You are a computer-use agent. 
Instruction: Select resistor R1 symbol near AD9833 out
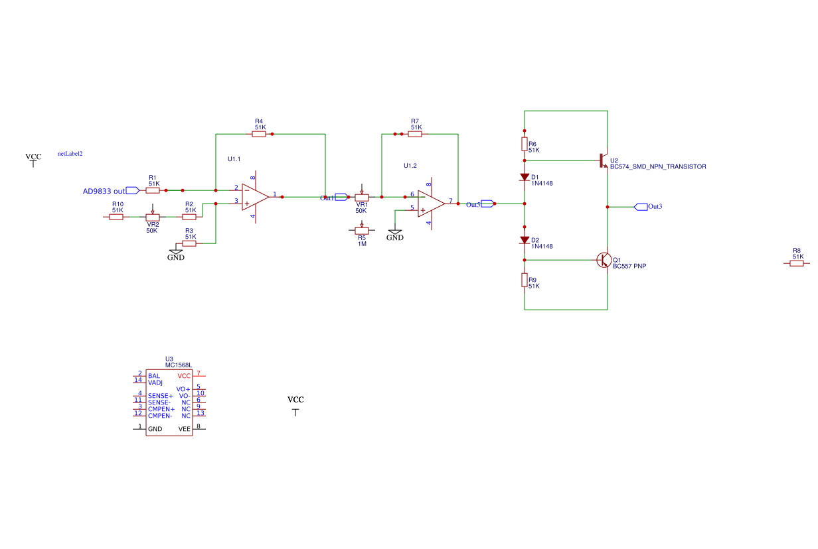pyautogui.click(x=153, y=190)
